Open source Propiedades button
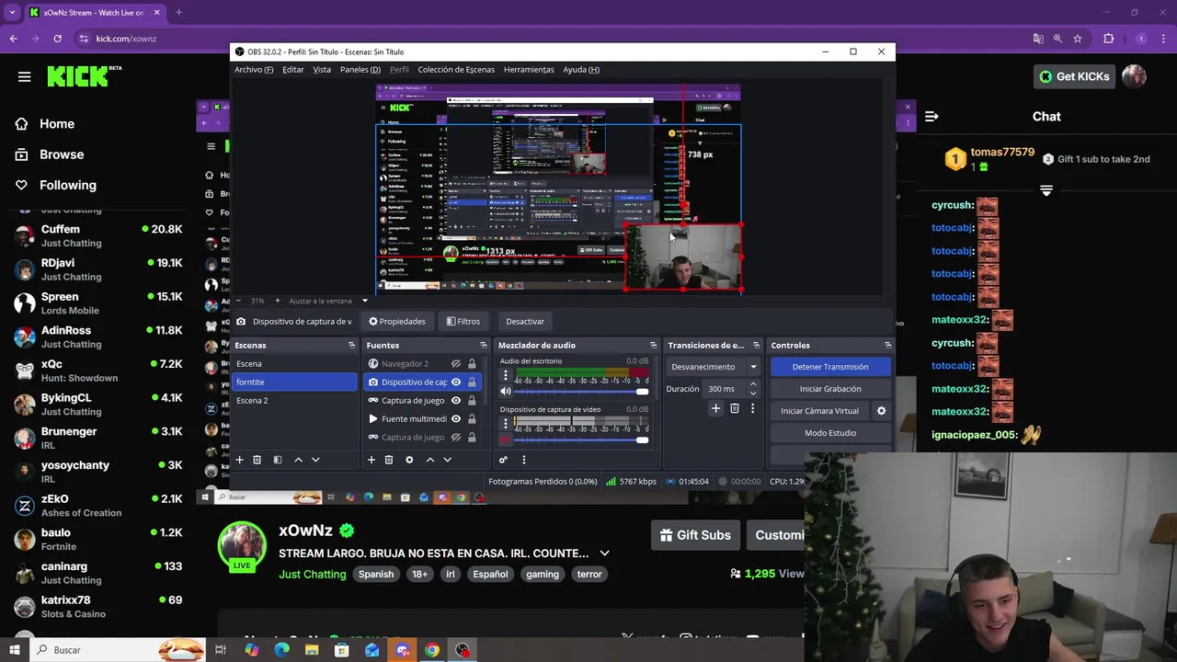The height and width of the screenshot is (662, 1177). point(397,321)
